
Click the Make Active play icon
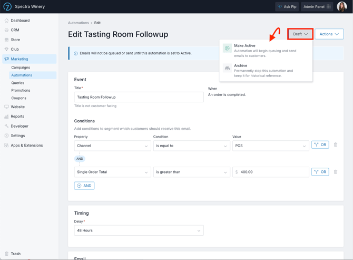click(227, 48)
